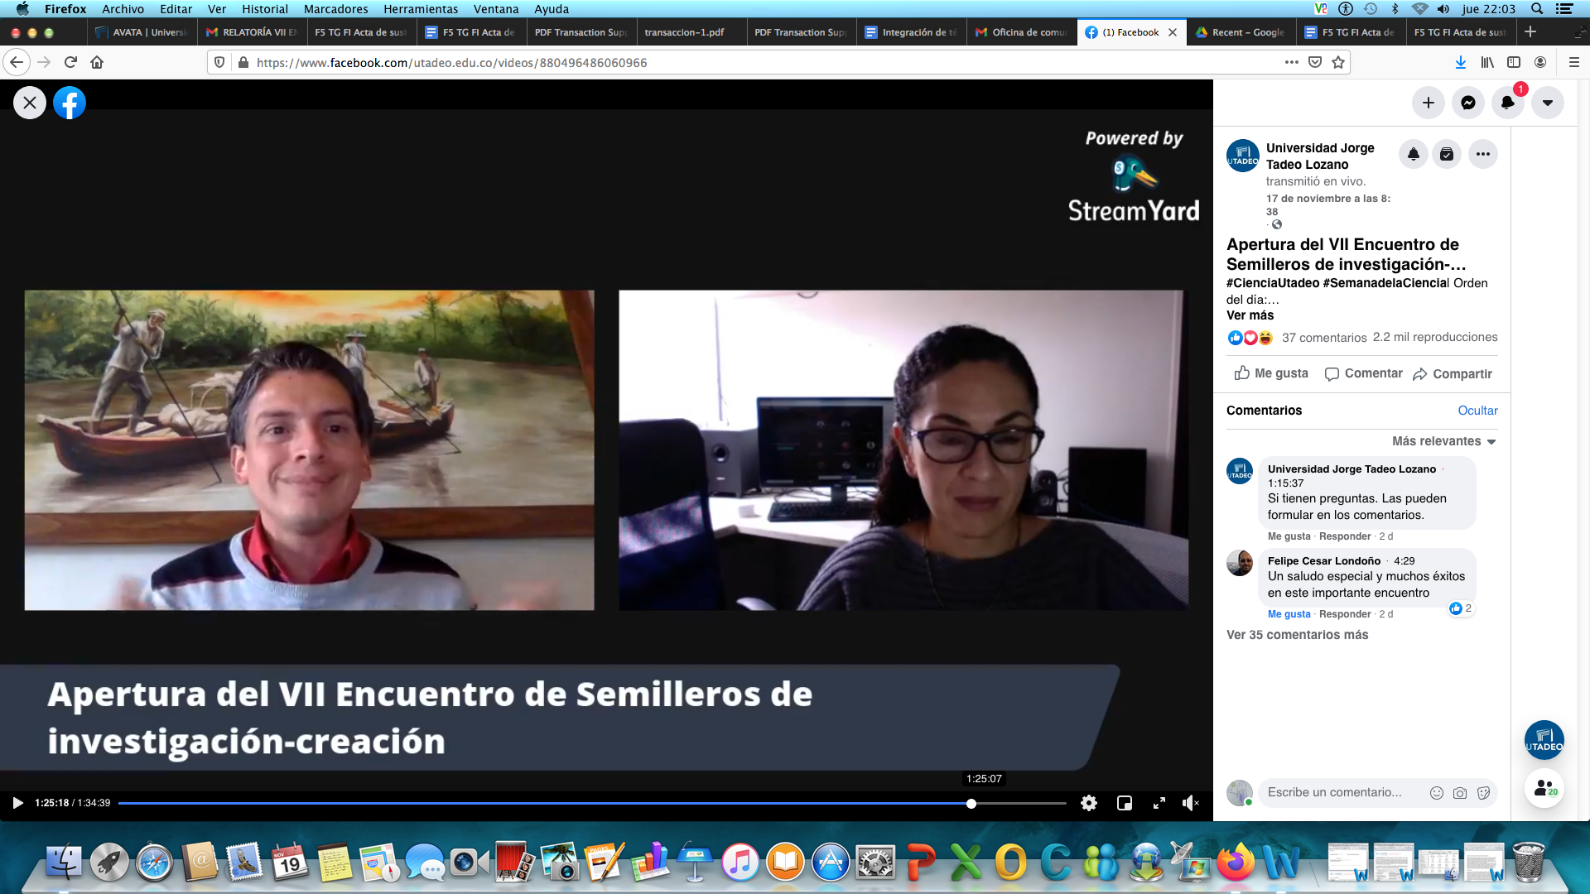Play the paused video

click(x=17, y=803)
